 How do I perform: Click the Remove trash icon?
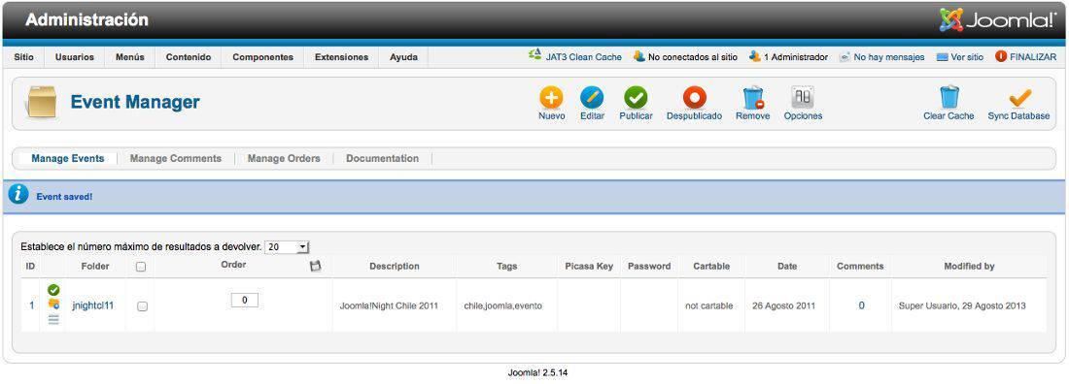(752, 98)
